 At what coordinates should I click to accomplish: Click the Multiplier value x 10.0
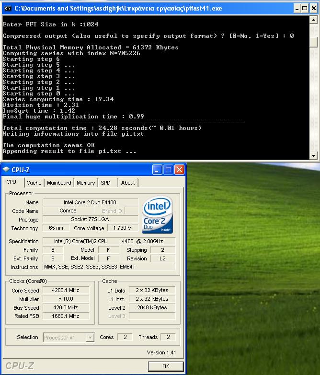pyautogui.click(x=66, y=299)
